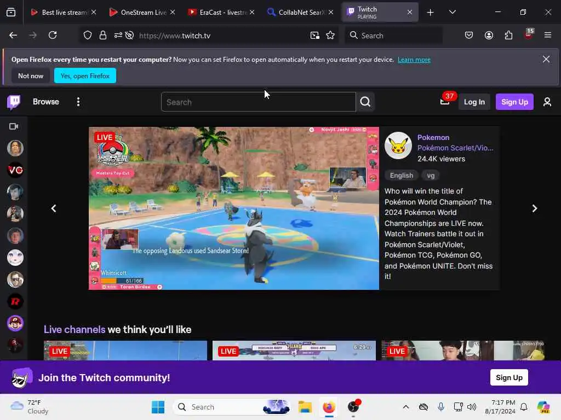561x420 pixels.
Task: Open the topmost sidebar channel avatar
Action: (x=15, y=148)
